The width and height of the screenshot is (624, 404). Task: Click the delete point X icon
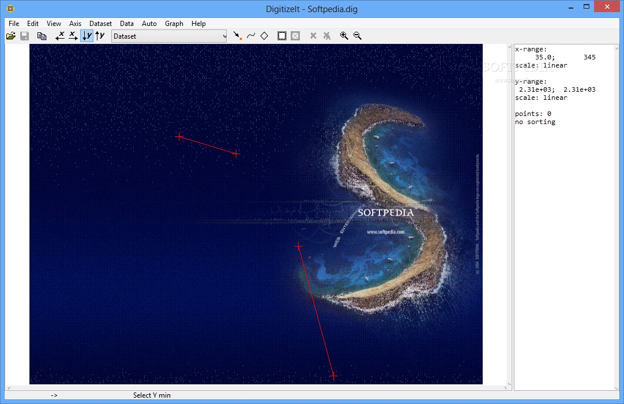click(x=313, y=36)
